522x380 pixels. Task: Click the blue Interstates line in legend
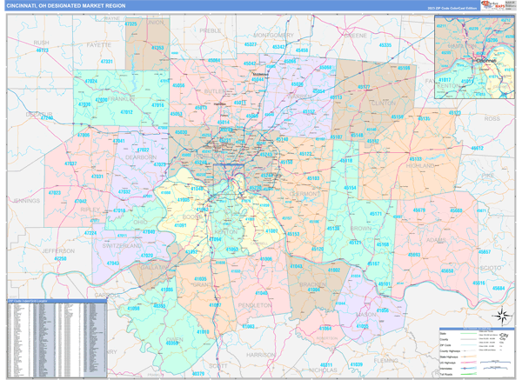[x=468, y=369]
